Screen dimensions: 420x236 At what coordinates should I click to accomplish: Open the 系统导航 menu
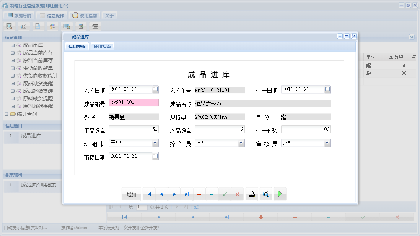pos(18,15)
